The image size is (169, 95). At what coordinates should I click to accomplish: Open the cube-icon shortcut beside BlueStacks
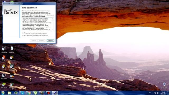pyautogui.click(x=12, y=86)
